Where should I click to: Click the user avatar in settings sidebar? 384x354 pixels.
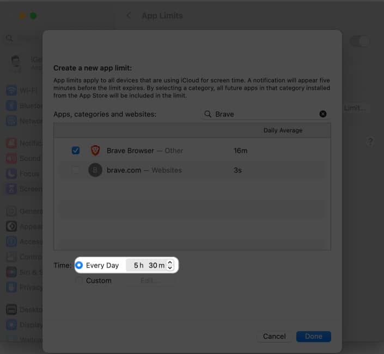tap(16, 63)
